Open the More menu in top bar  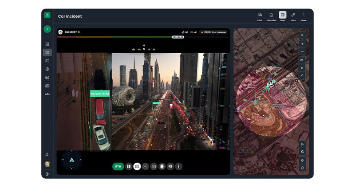pos(304,16)
